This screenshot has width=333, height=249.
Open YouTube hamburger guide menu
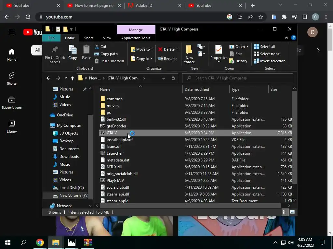[12, 32]
